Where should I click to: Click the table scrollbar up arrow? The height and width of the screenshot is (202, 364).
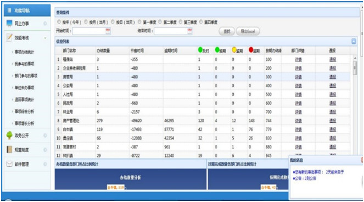pyautogui.click(x=355, y=58)
